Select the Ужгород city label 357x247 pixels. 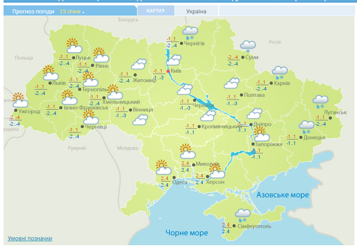(x=29, y=111)
